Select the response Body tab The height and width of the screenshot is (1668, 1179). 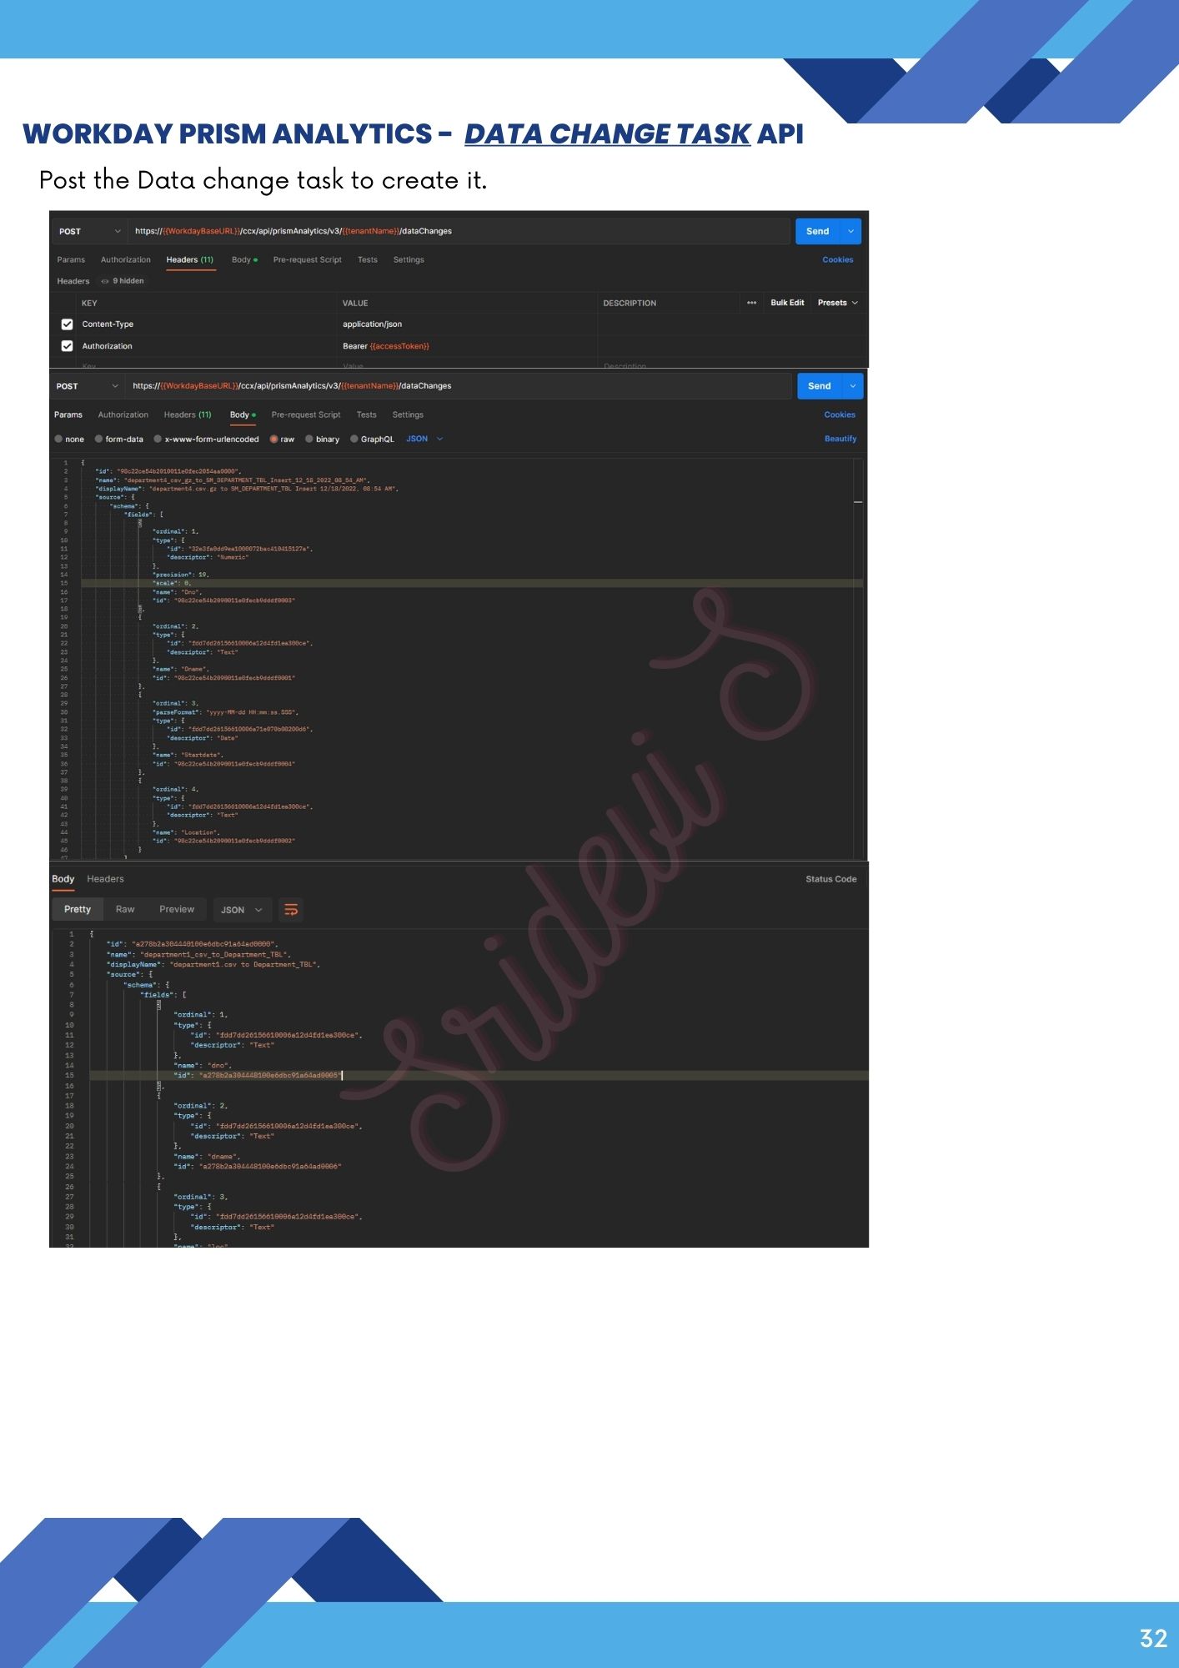63,879
